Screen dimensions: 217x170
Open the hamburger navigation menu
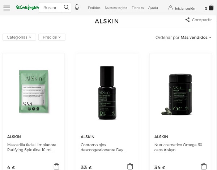click(7, 8)
